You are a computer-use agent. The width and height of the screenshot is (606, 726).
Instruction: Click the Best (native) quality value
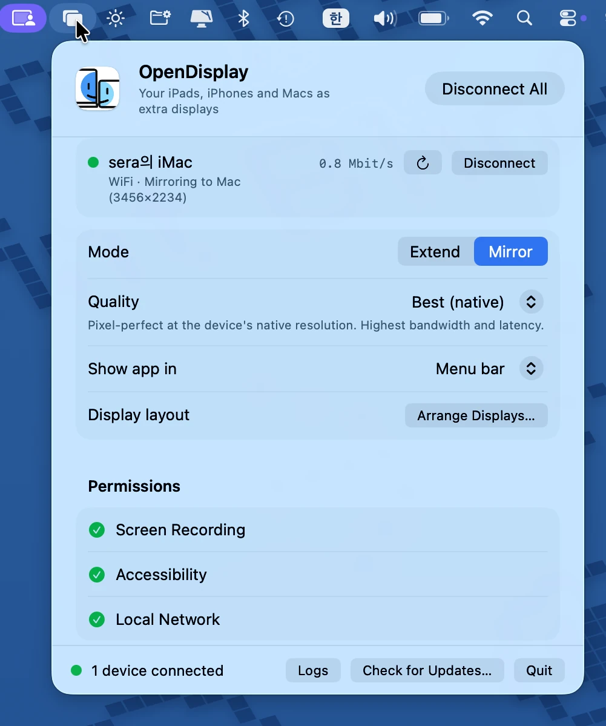point(458,302)
